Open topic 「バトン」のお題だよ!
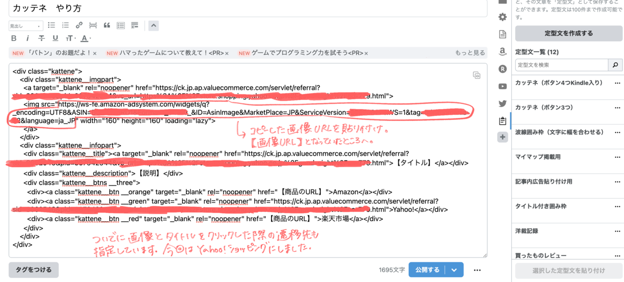 coord(59,53)
